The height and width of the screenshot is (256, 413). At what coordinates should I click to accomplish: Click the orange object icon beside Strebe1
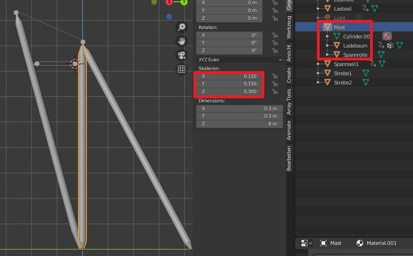[328, 73]
